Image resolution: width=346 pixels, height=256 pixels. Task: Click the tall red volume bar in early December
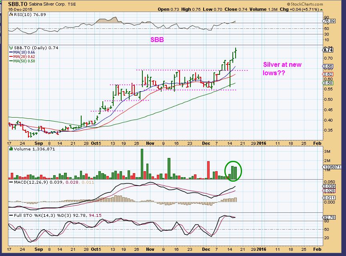point(208,170)
